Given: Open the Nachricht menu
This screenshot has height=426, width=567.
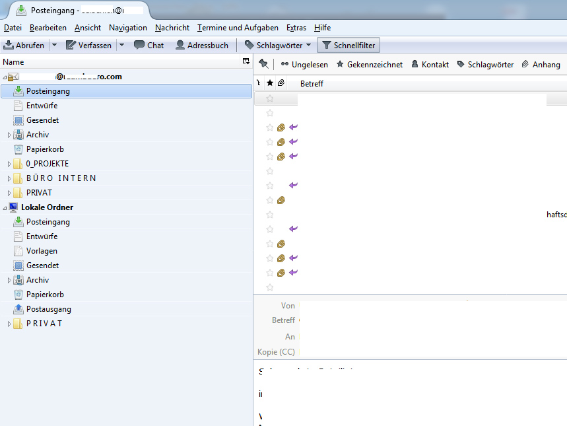Looking at the screenshot, I should tap(172, 28).
